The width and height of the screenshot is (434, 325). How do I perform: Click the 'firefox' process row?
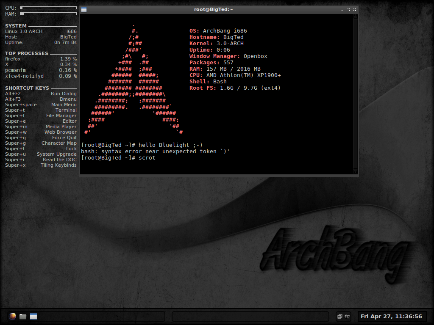point(41,59)
